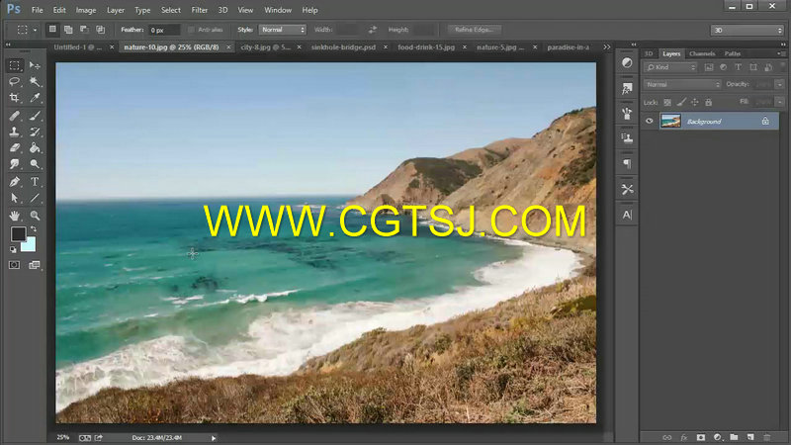Select the Rectangular Marquee tool
Screen dimensions: 791x445
point(15,65)
